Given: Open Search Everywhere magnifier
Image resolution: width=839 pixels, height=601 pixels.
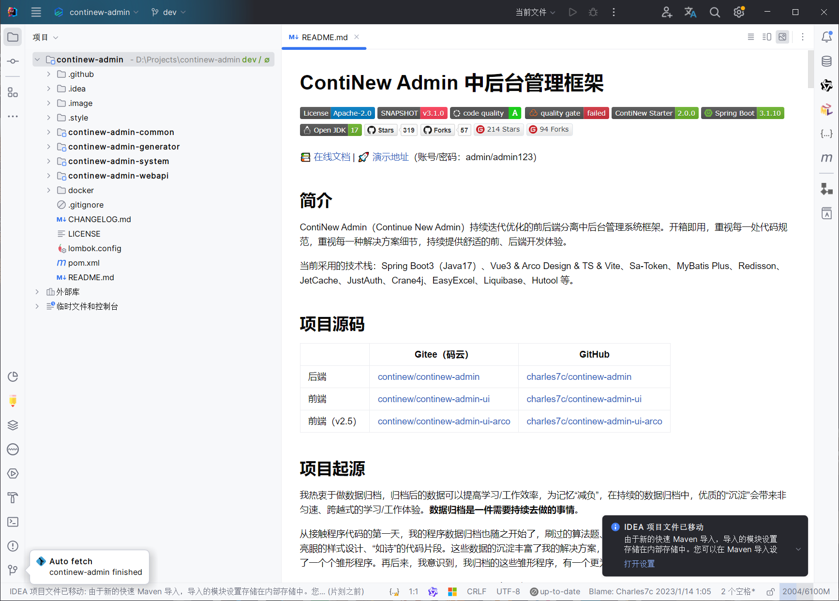Looking at the screenshot, I should (x=715, y=12).
